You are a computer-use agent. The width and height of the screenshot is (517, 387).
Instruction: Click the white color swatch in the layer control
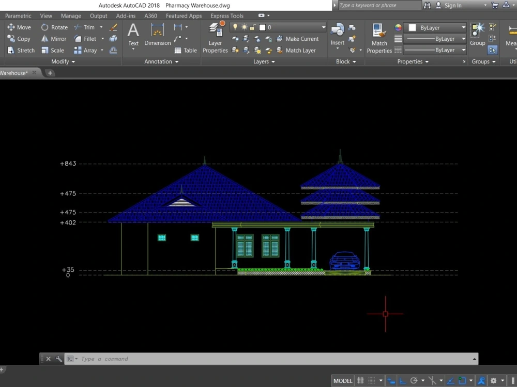263,27
